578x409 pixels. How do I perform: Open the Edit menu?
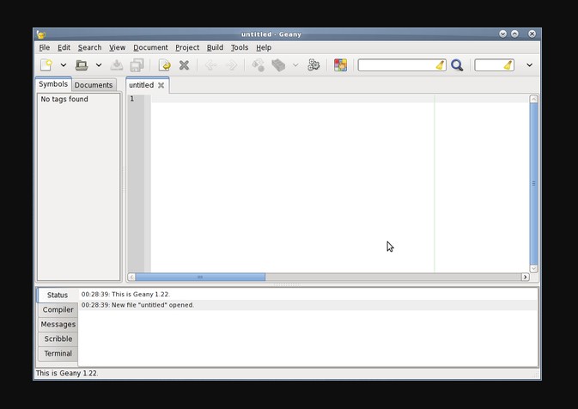pyautogui.click(x=64, y=47)
